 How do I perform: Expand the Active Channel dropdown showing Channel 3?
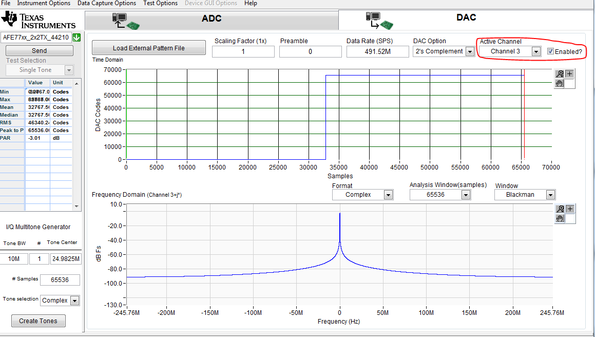(x=536, y=51)
